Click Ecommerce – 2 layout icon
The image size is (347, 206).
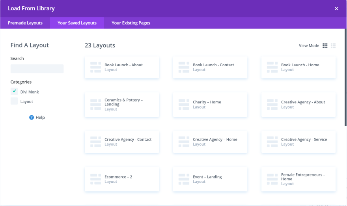[95, 179]
